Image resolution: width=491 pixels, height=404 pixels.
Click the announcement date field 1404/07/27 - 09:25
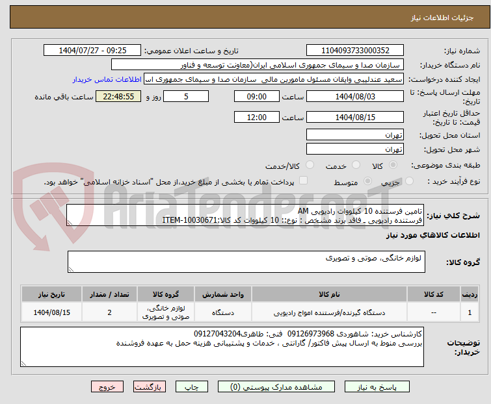point(92,51)
